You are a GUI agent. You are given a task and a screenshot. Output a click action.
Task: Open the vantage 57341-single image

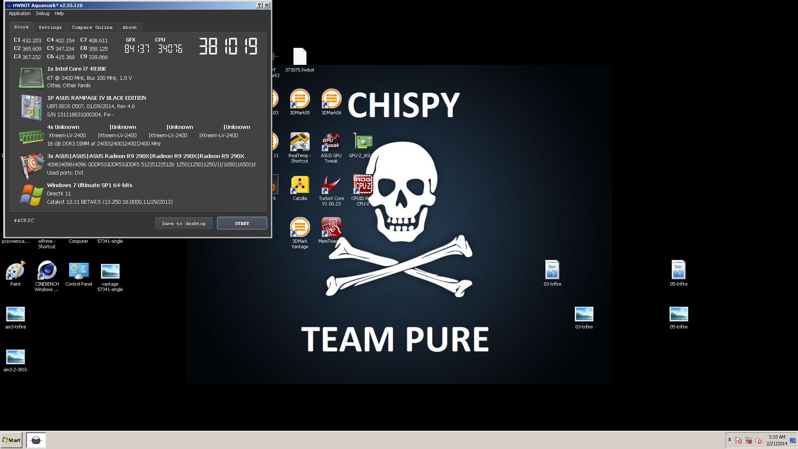click(x=110, y=277)
